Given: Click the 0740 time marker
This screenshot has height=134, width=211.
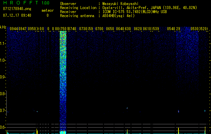Looking at the screenshot, I should [72, 28].
